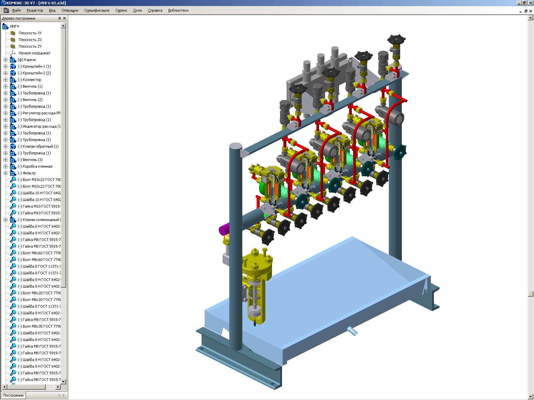Click the Болт М8х35 fastener icon
Image resolution: width=534 pixels, height=400 pixels.
13,326
